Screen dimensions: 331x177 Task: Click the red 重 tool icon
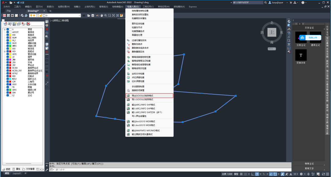coord(47,29)
